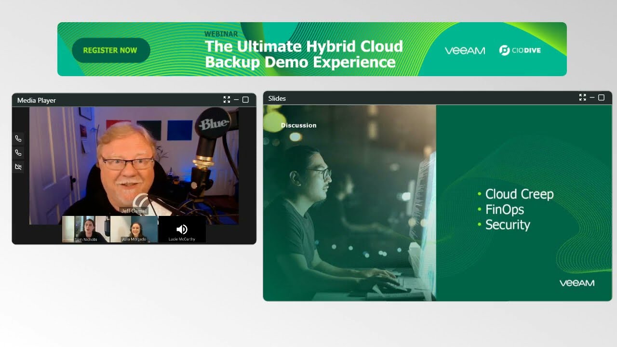
Task: Click the Jeff Gamel name label
Action: 134,211
